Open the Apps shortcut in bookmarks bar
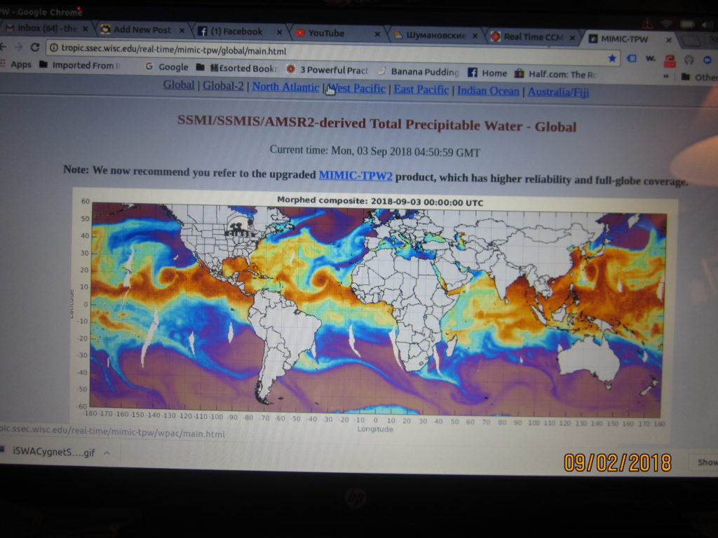Image resolution: width=718 pixels, height=538 pixels. 15,64
